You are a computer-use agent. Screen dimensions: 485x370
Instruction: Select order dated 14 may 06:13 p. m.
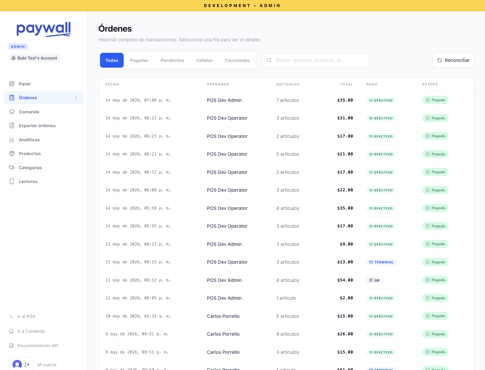click(x=286, y=172)
